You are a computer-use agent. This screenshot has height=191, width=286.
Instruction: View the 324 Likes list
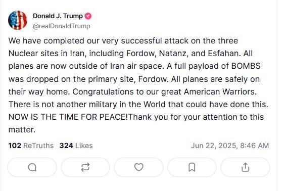76,146
